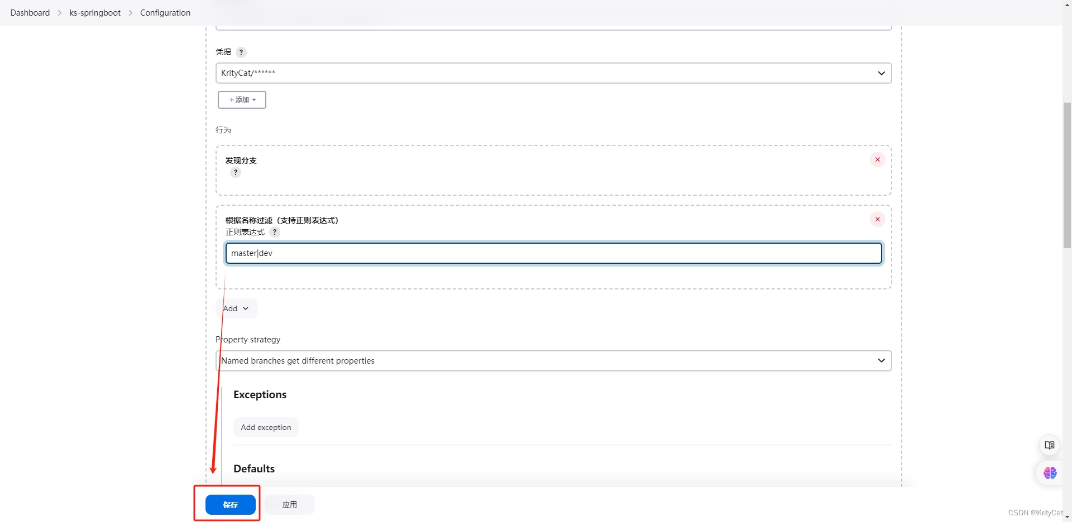Click the master|dev regex input field
The image size is (1072, 522).
[553, 253]
